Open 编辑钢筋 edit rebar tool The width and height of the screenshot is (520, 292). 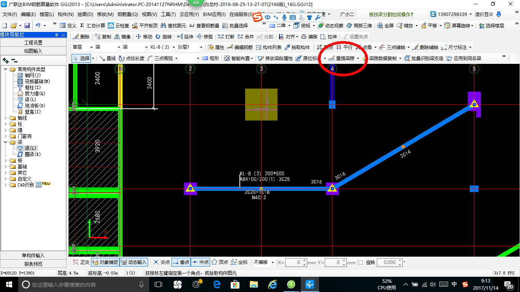[x=240, y=48]
